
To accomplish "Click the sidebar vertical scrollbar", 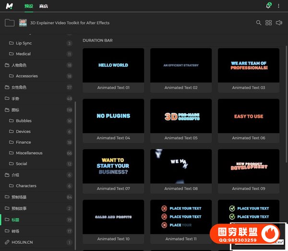I will pos(75,168).
